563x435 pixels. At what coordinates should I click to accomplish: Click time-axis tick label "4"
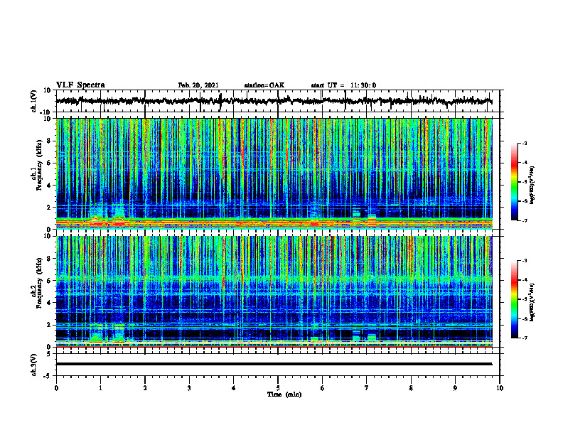[234, 388]
